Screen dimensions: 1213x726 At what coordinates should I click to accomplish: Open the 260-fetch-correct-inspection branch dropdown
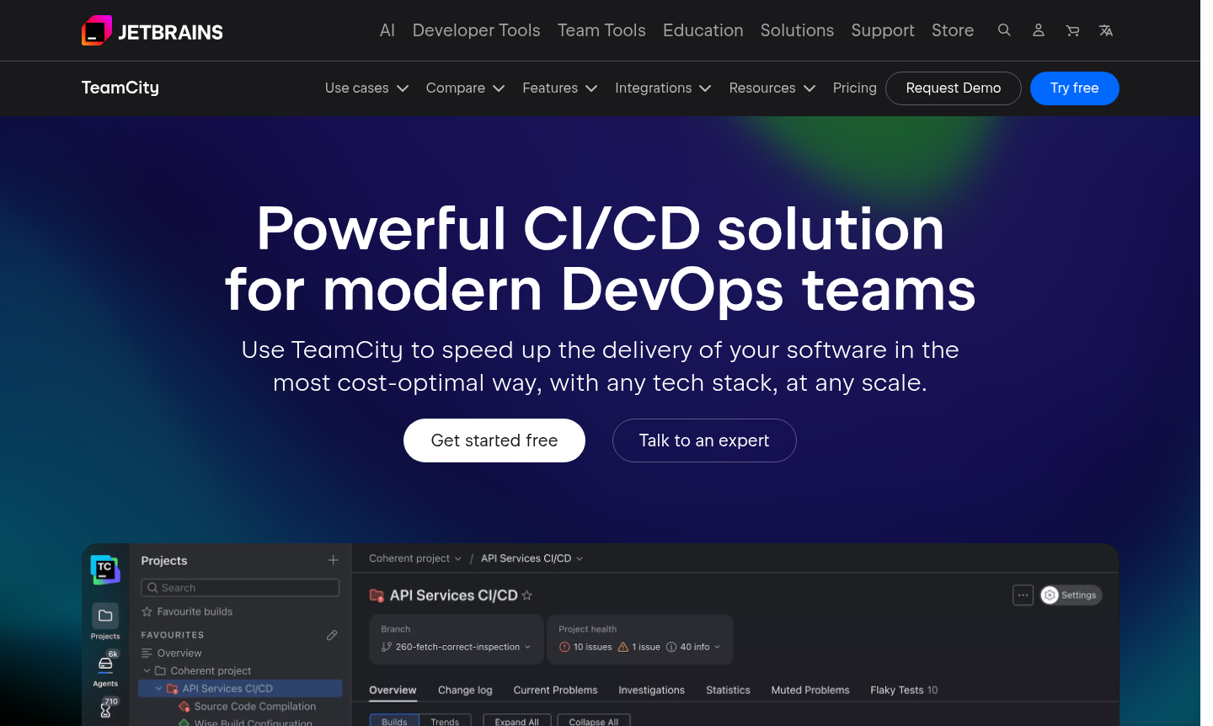coord(456,646)
